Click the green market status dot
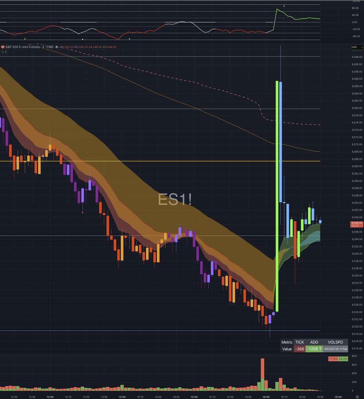Screen dimensions: 364x399 (x=57, y=47)
